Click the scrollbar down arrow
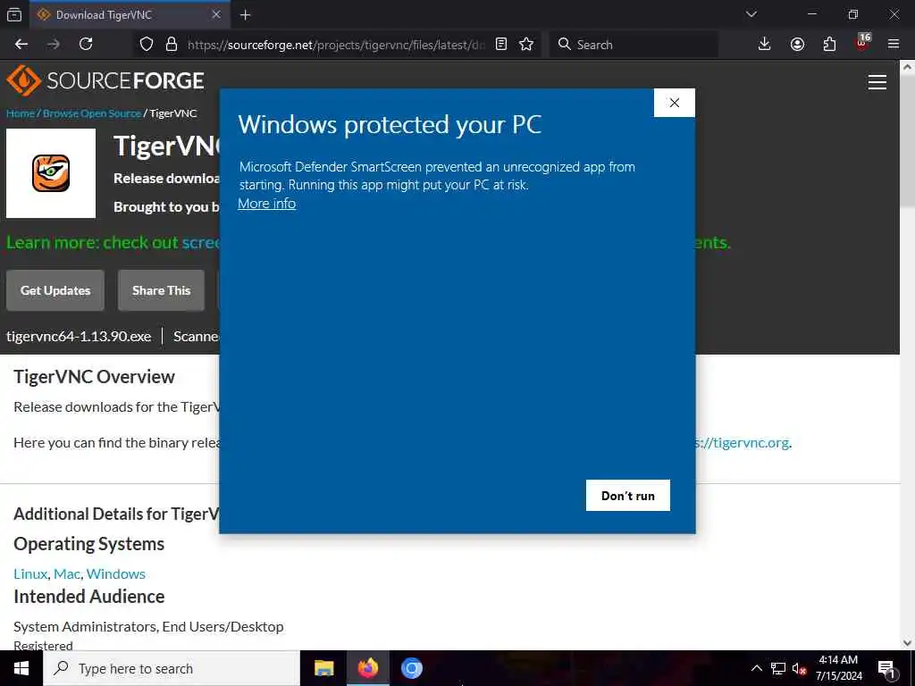Image resolution: width=915 pixels, height=686 pixels. tap(908, 643)
